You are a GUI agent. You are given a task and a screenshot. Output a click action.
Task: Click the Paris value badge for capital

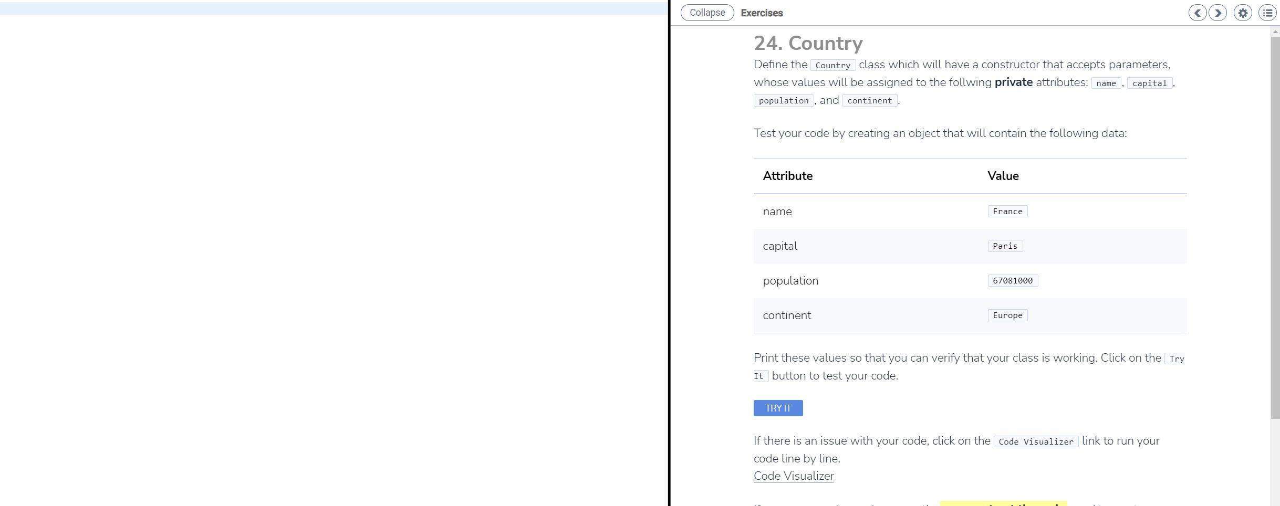pyautogui.click(x=1005, y=246)
